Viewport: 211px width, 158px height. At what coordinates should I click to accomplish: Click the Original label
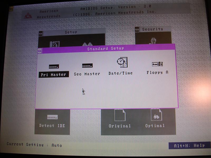120,126
